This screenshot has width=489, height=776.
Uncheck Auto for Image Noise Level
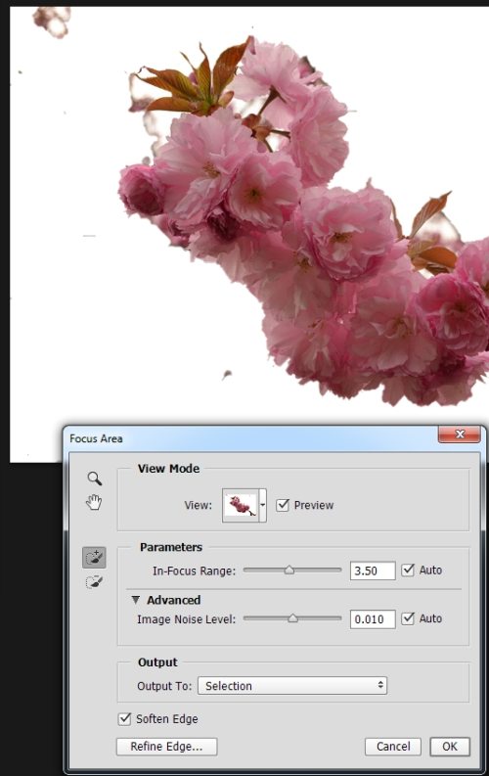coord(408,618)
